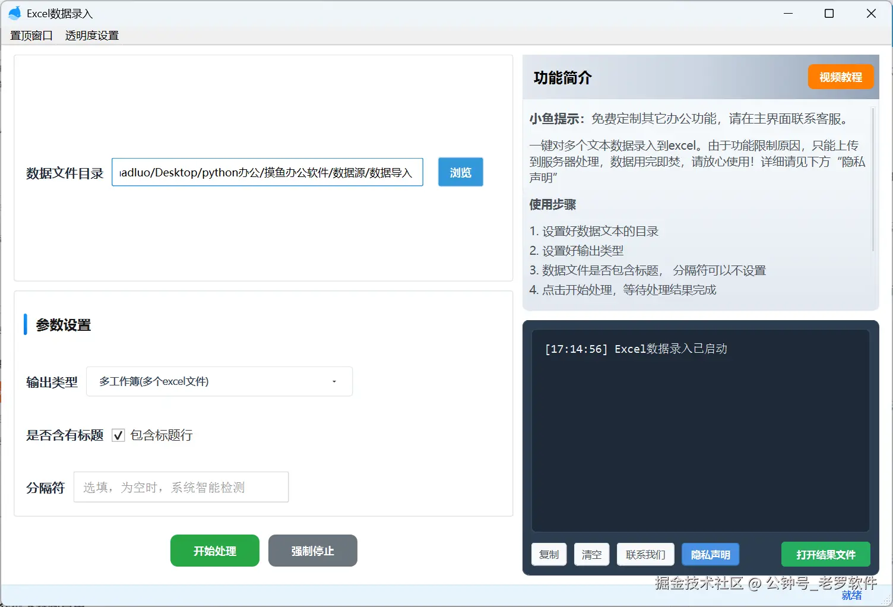This screenshot has width=893, height=607.
Task: Maximize the Excel数据录入 window
Action: [x=829, y=13]
